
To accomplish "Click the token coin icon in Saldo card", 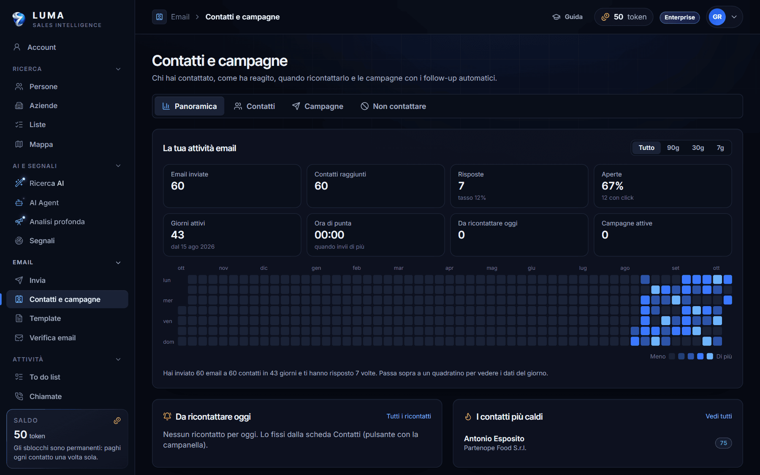I will click(x=117, y=421).
